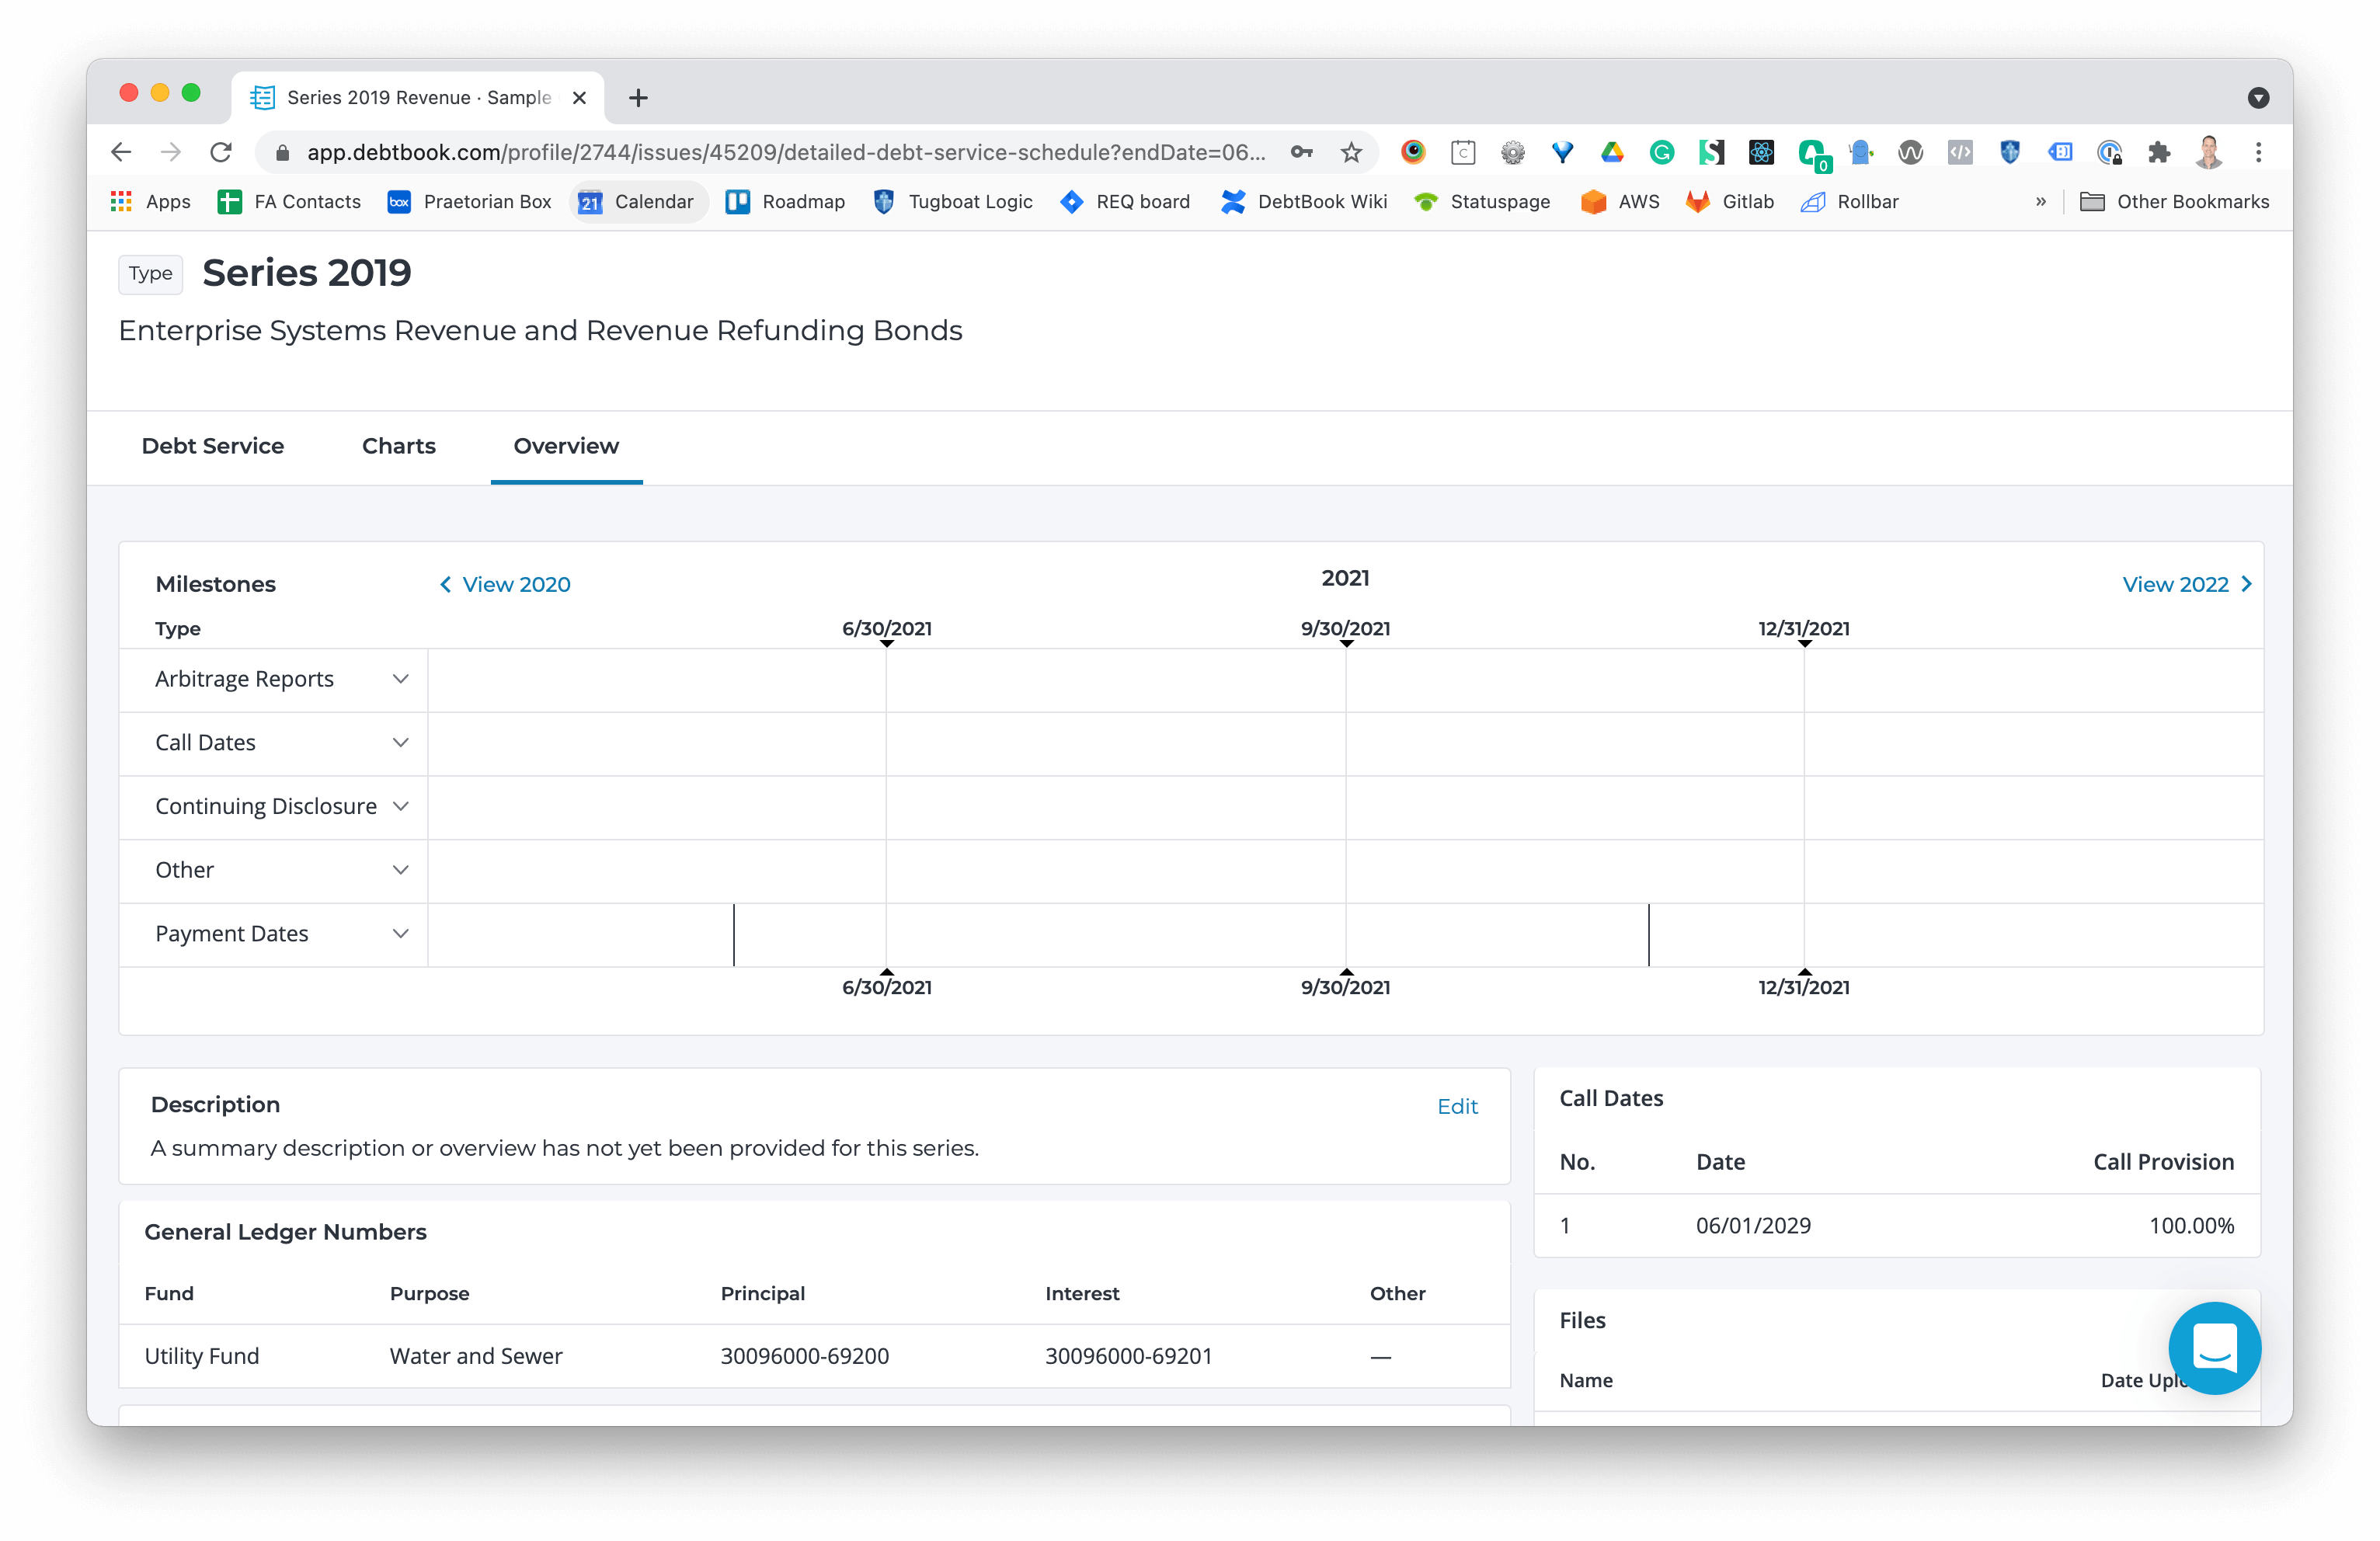
Task: Show hidden bookmarks with the double chevron
Action: tap(2040, 201)
